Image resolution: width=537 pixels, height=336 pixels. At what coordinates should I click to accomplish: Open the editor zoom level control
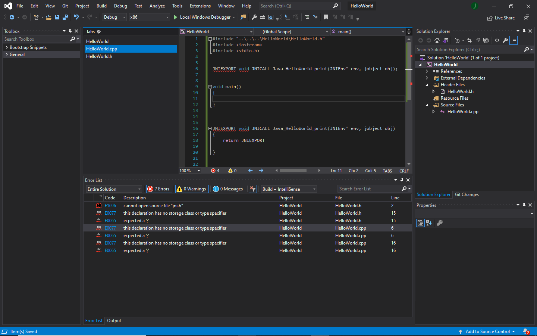point(189,171)
